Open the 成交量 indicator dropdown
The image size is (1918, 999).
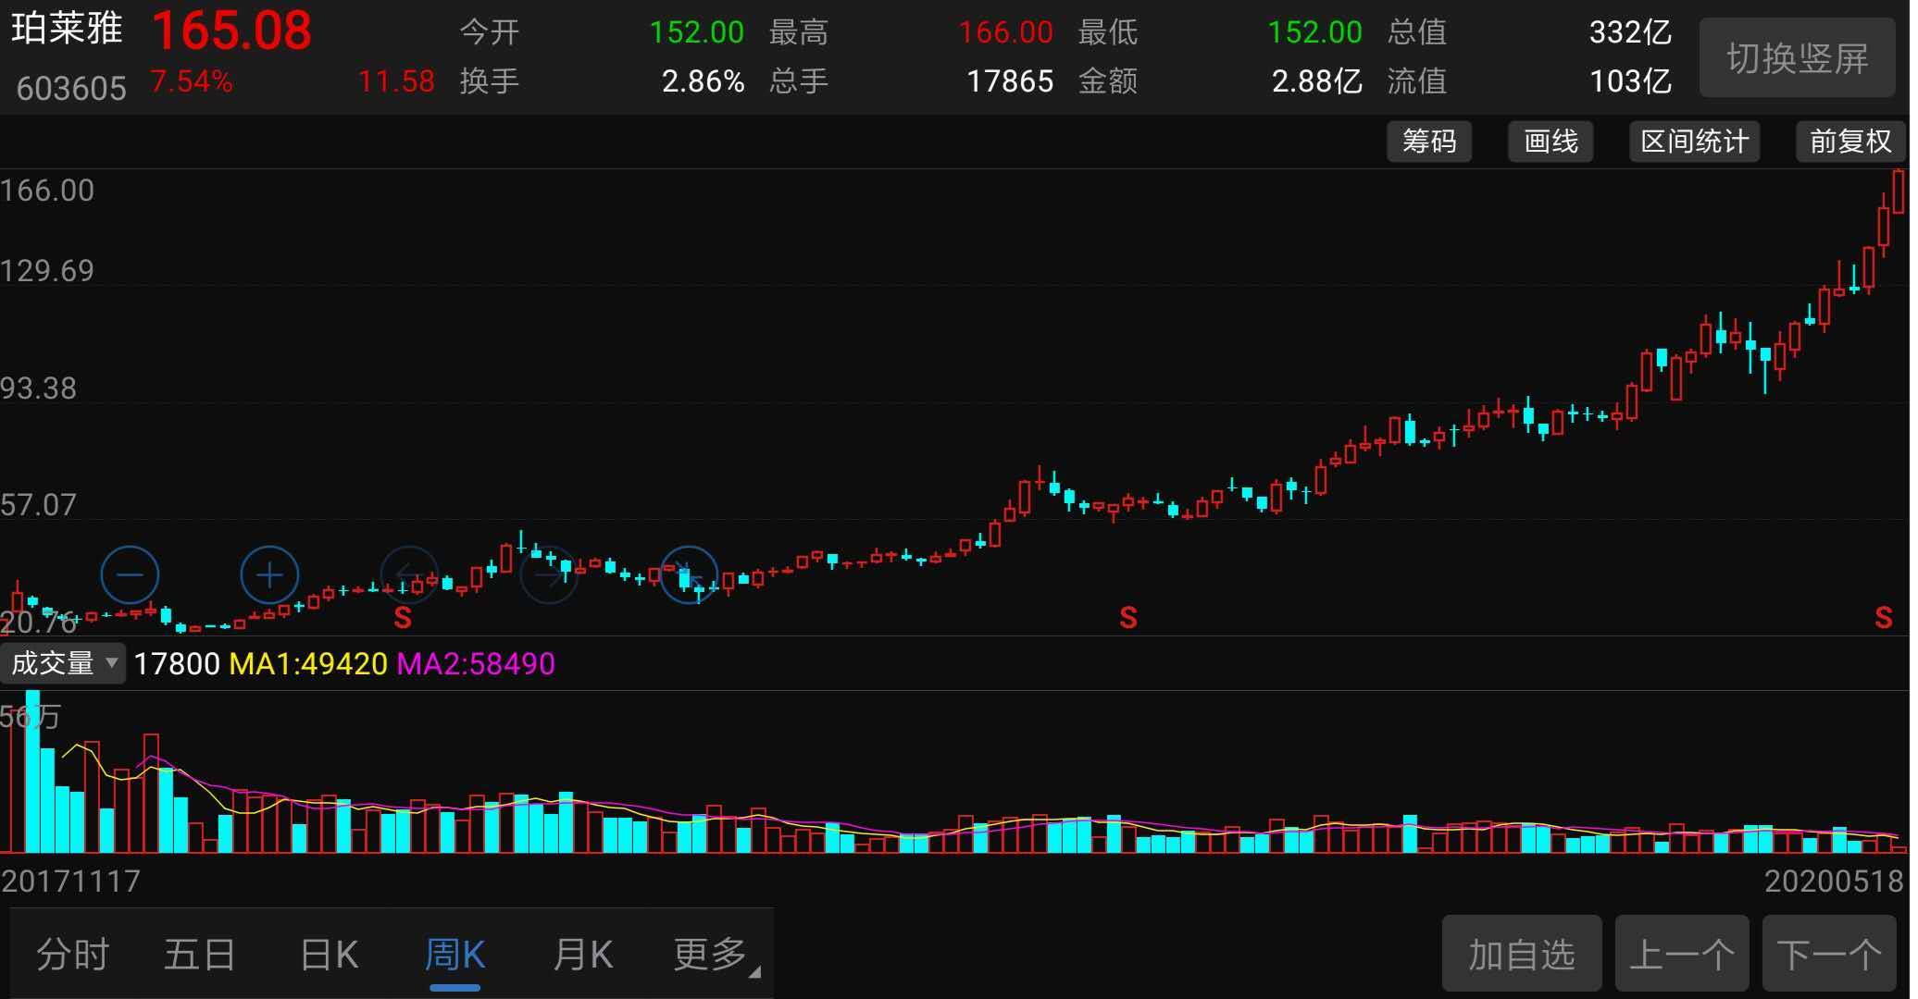(x=63, y=664)
